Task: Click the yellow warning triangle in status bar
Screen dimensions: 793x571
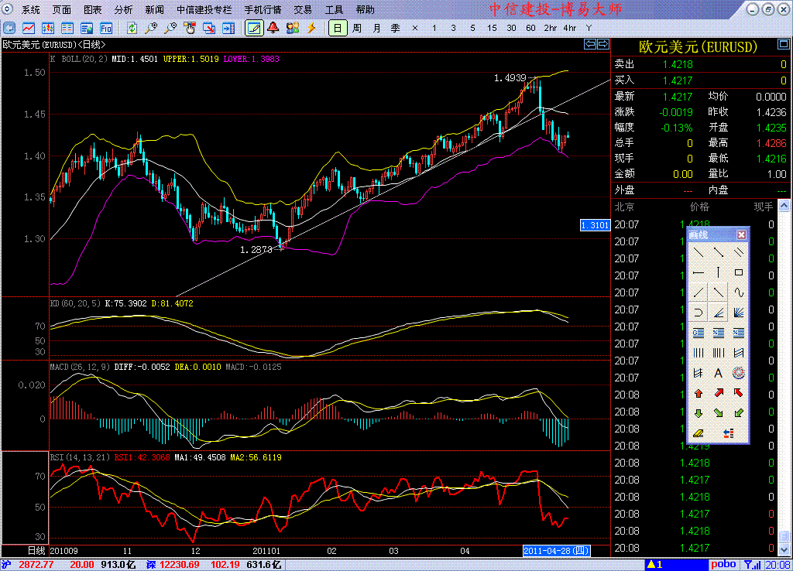Action: pyautogui.click(x=651, y=565)
